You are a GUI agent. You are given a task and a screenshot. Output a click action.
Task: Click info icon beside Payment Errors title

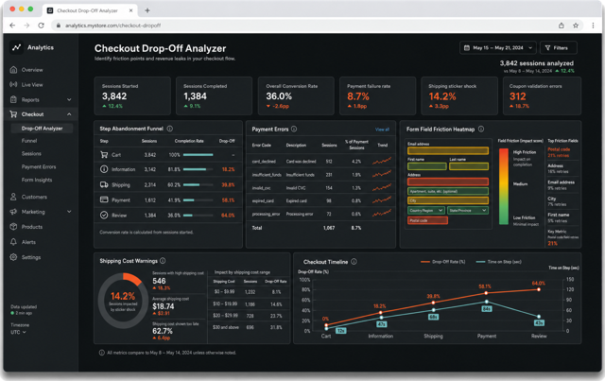pyautogui.click(x=294, y=129)
